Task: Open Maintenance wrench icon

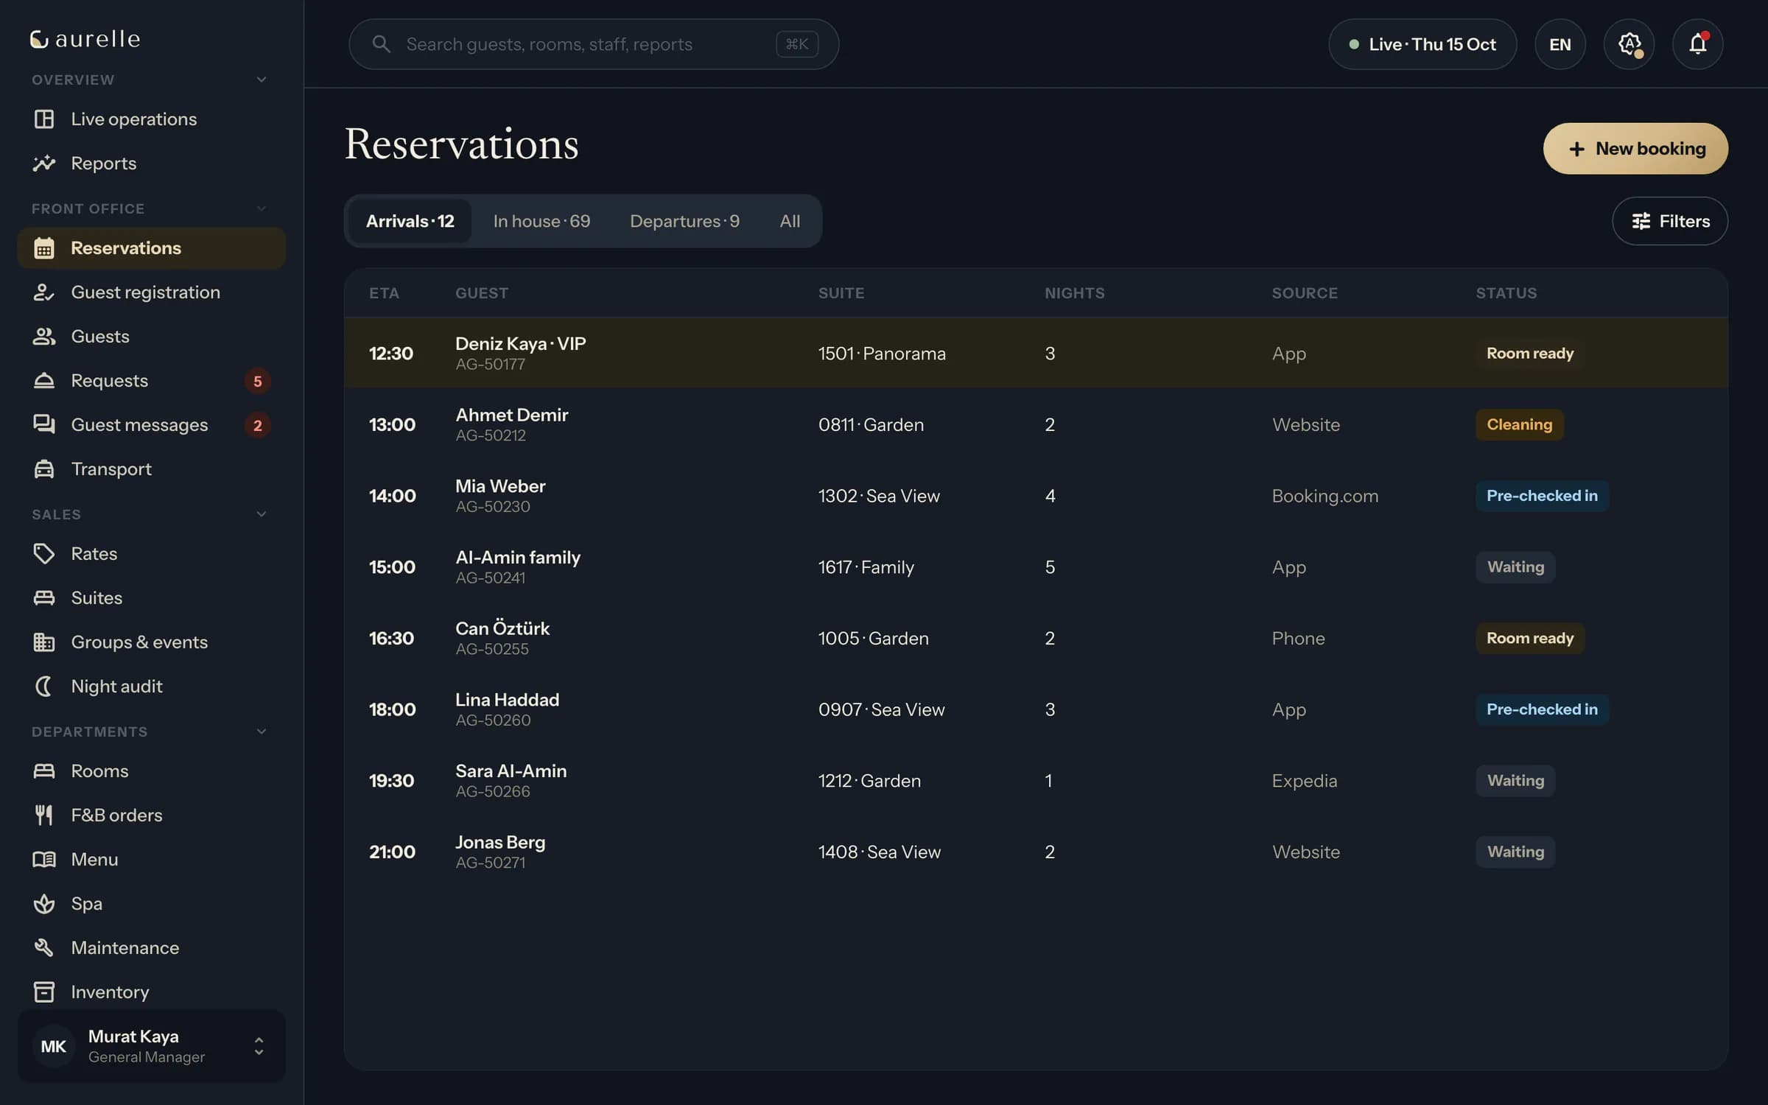Action: point(44,947)
